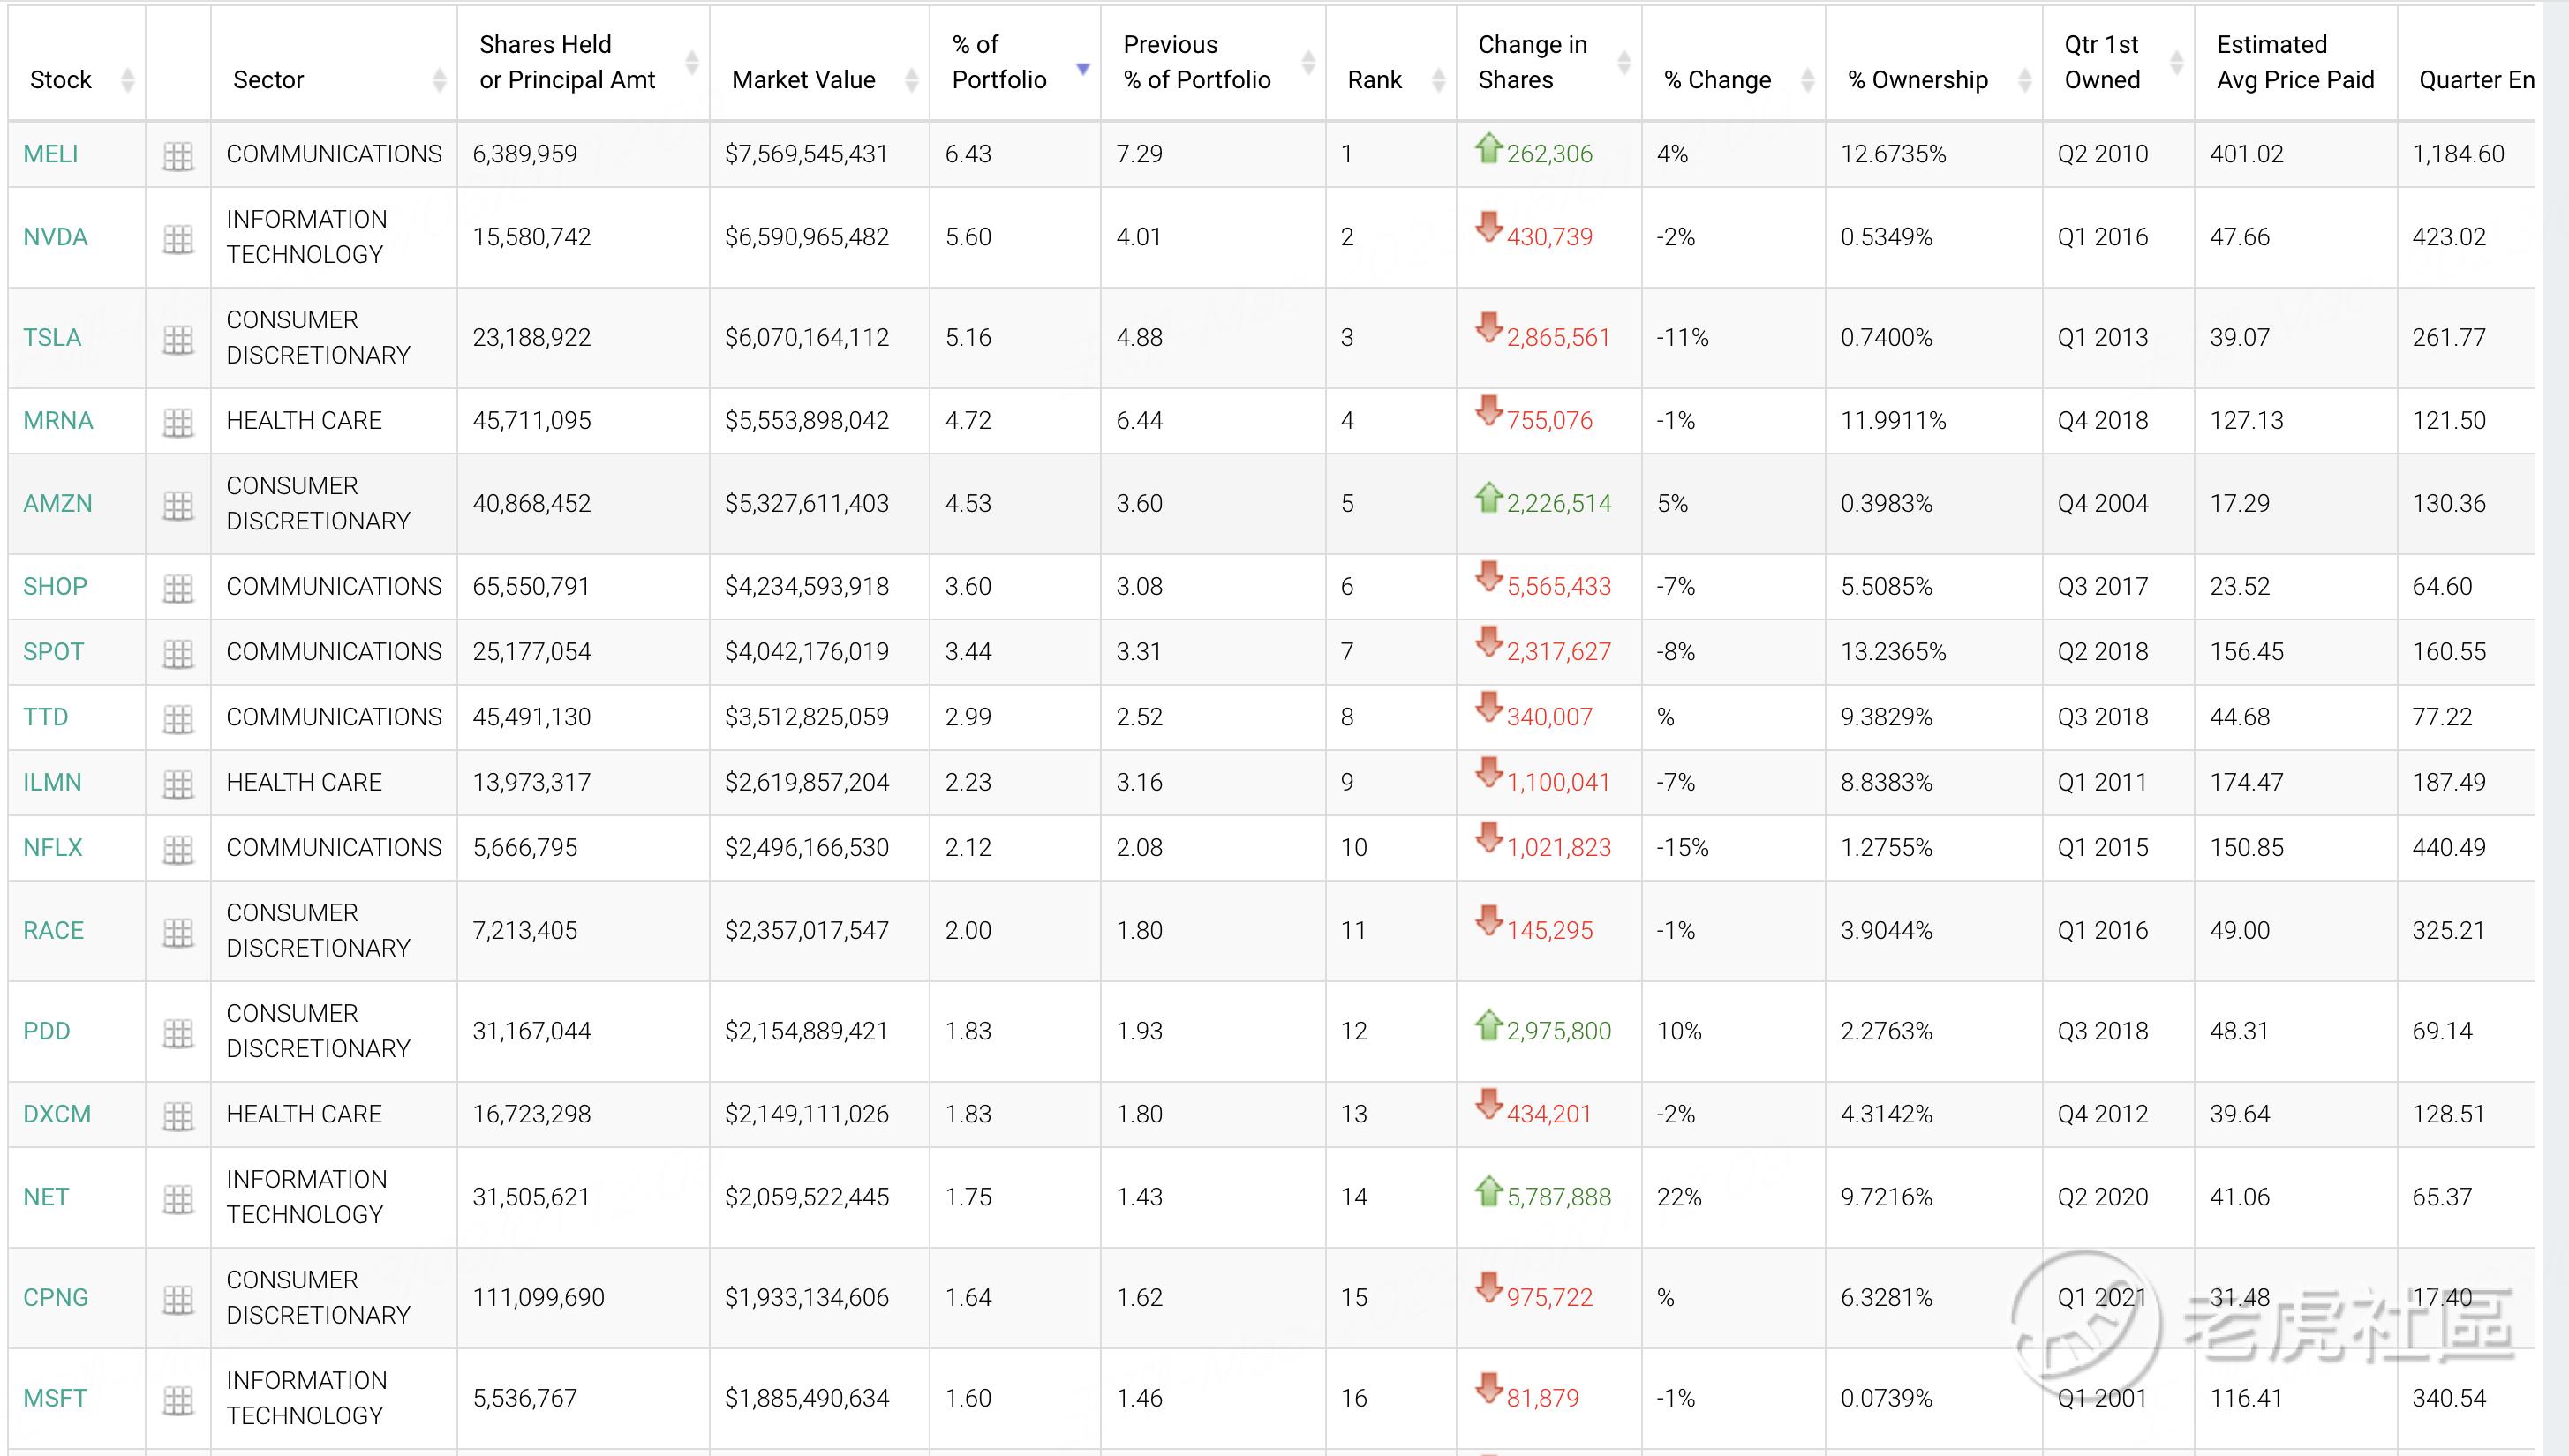This screenshot has height=1456, width=2569.
Task: Open the grid icon beside NVDA
Action: click(178, 239)
